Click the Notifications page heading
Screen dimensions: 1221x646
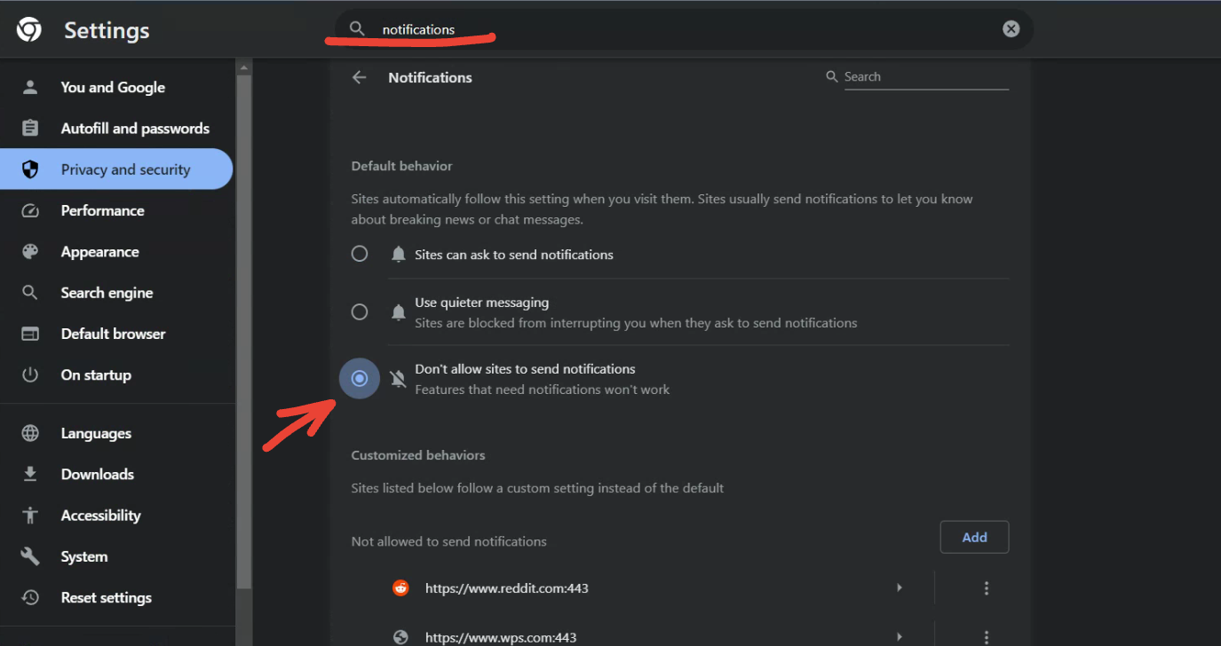coord(430,77)
